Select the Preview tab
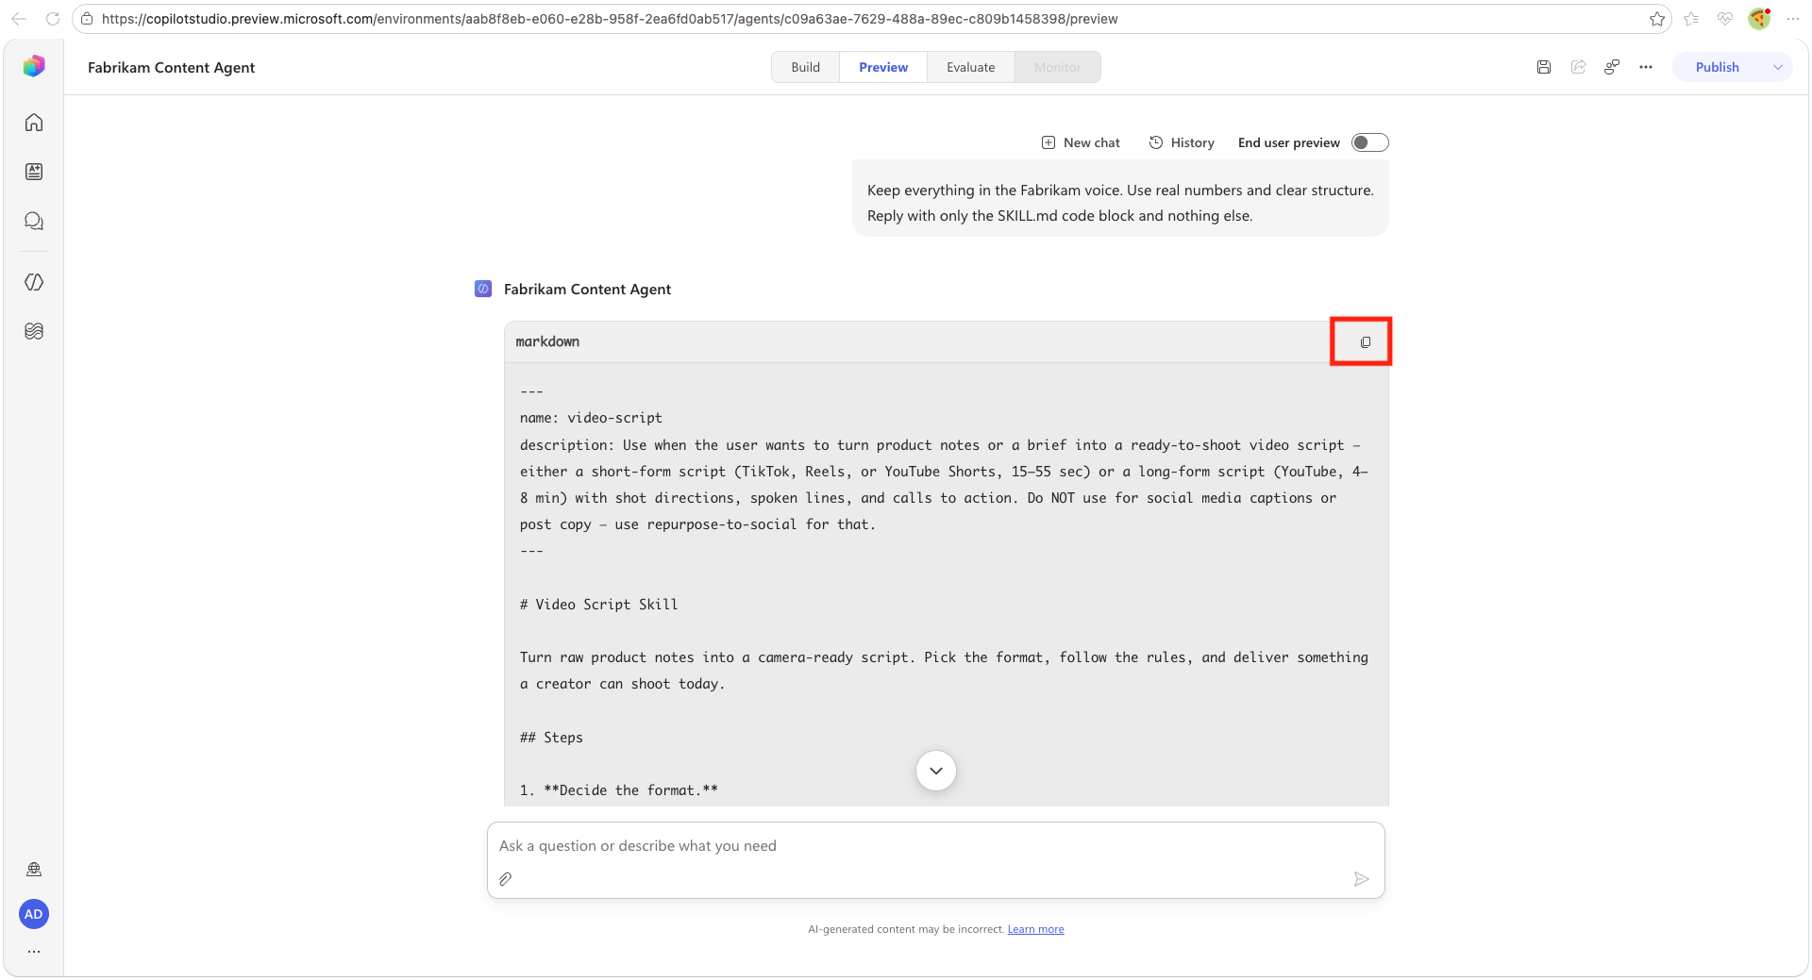Image resolution: width=1812 pixels, height=980 pixels. point(883,67)
